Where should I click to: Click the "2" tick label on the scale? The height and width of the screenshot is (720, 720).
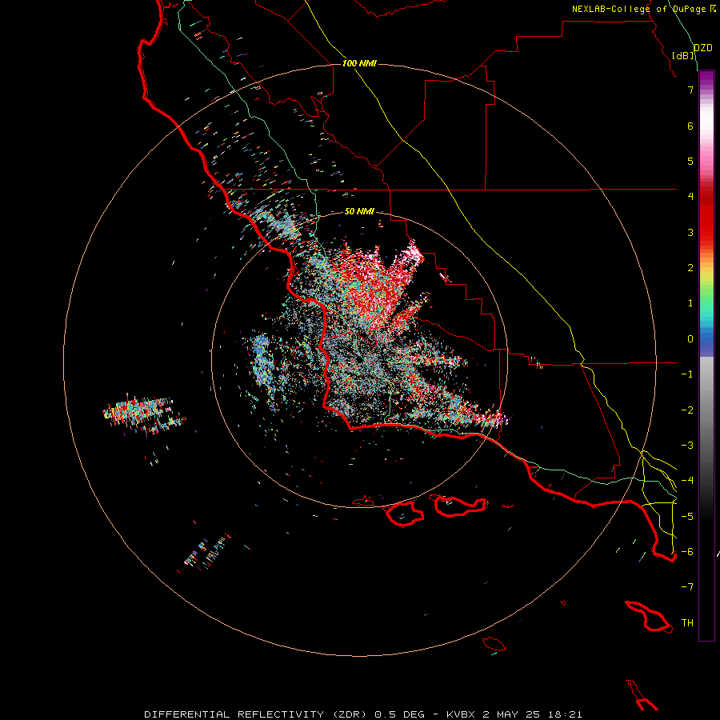(x=690, y=268)
